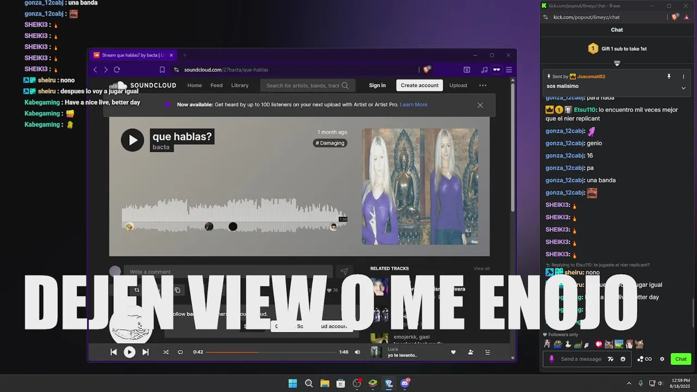Skip to previous track in player bar
Screen dimensions: 697x392
(113, 352)
